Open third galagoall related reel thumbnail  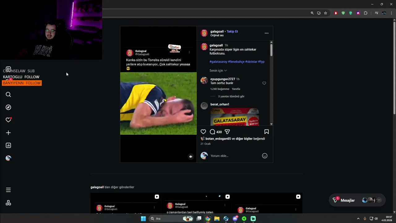(267, 203)
